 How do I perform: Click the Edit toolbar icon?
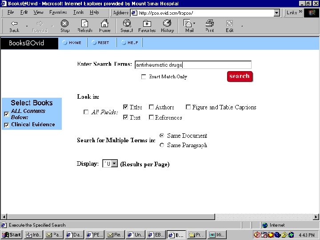pyautogui.click(x=230, y=26)
